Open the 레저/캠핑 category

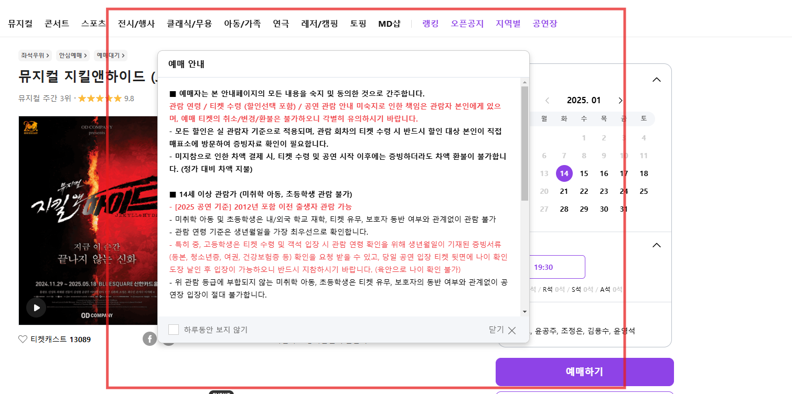pyautogui.click(x=320, y=24)
